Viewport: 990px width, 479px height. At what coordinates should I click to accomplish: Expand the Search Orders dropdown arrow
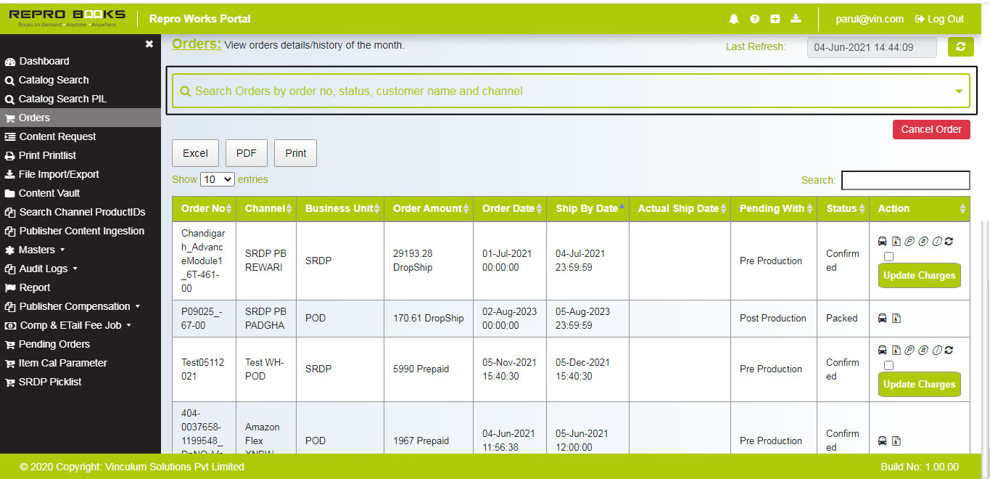tap(959, 91)
